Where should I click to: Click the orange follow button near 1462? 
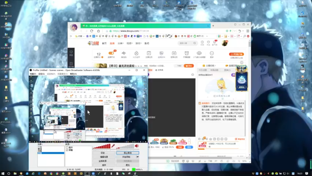[189, 66]
